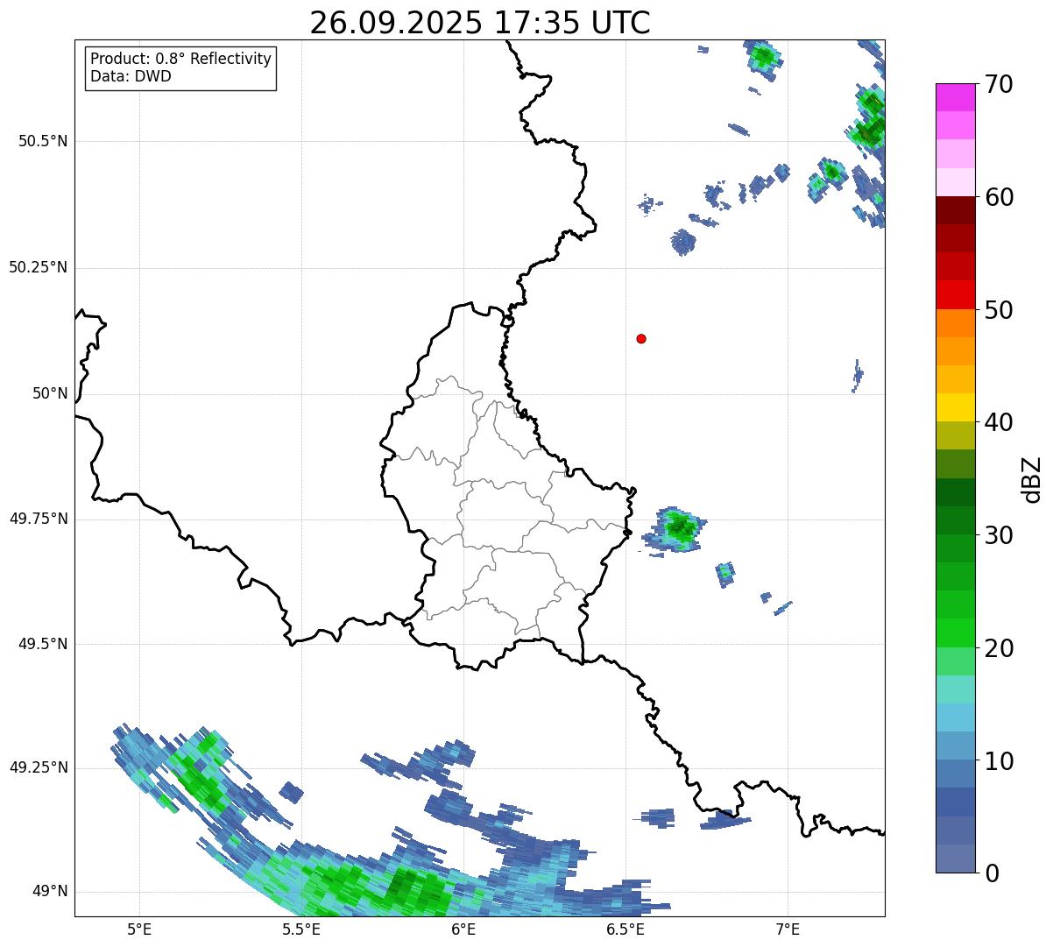1053x947 pixels.
Task: Click the green radar echo east of Luxembourg
Action: 677,529
